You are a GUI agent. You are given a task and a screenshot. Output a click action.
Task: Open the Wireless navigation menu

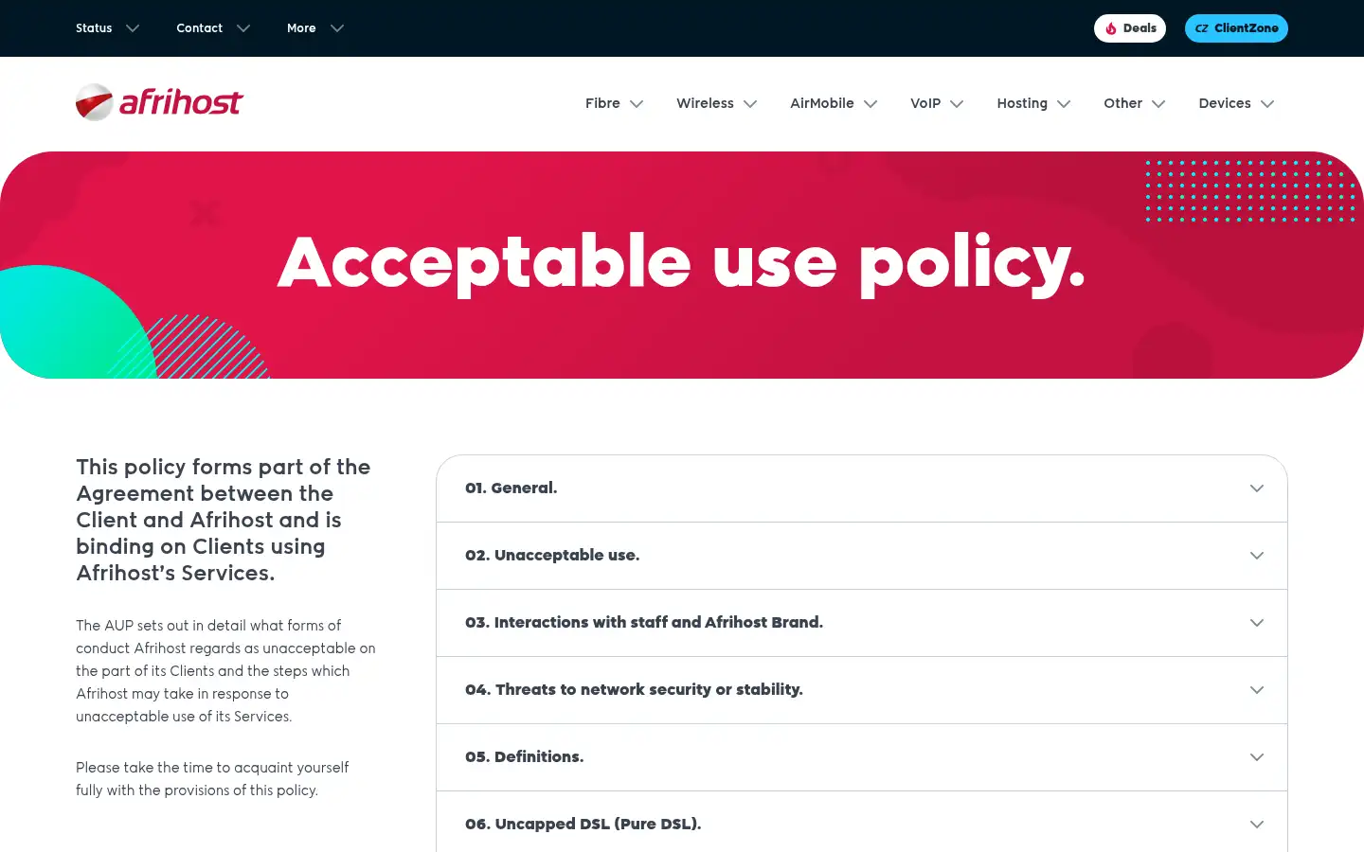716,103
